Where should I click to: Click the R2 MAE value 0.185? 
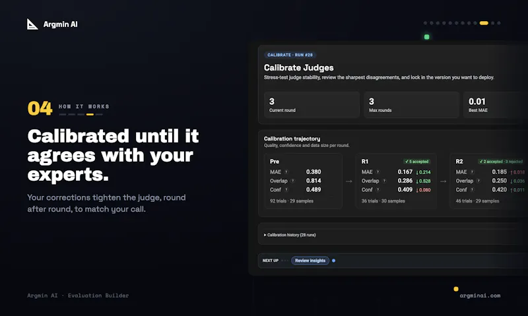500,172
